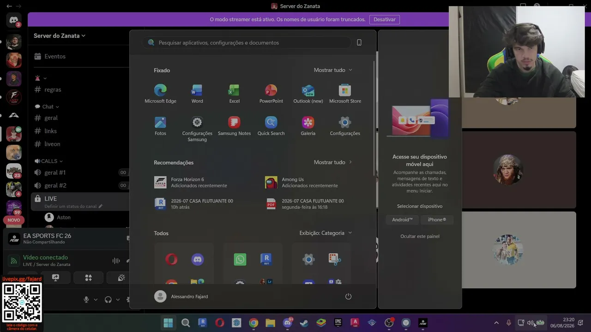591x332 pixels.
Task: Open the Galeria app
Action: tap(308, 126)
